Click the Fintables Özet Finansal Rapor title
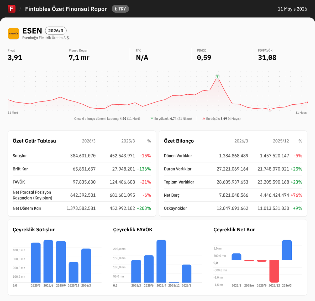Image resolution: width=315 pixels, height=301 pixels. click(66, 9)
